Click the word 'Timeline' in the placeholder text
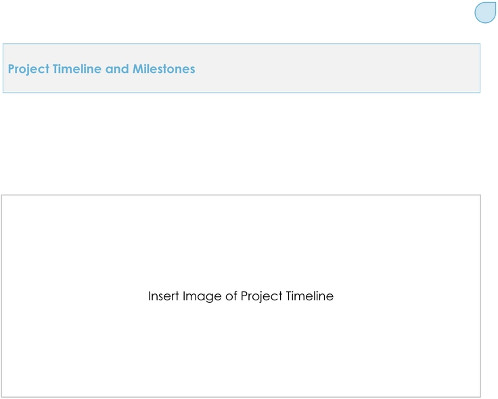The height and width of the screenshot is (399, 498). point(310,296)
